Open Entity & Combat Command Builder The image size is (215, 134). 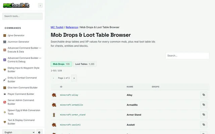(22, 80)
